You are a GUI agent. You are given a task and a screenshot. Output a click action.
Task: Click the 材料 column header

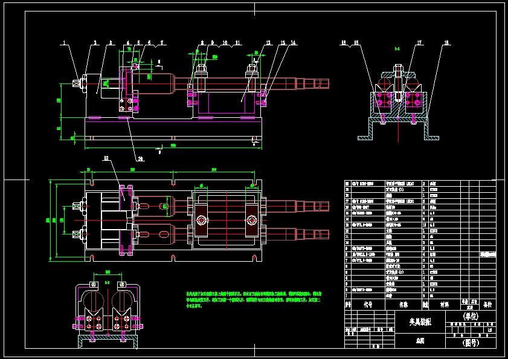pyautogui.click(x=445, y=305)
